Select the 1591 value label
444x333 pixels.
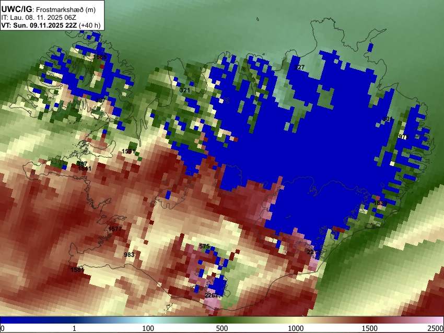pos(128,151)
